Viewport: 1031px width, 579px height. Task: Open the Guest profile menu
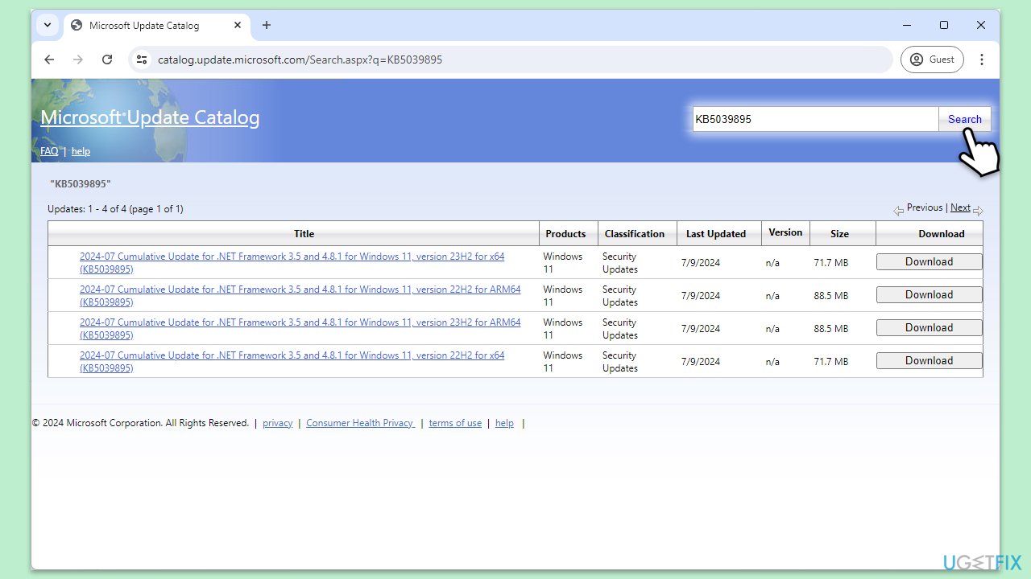pos(933,60)
